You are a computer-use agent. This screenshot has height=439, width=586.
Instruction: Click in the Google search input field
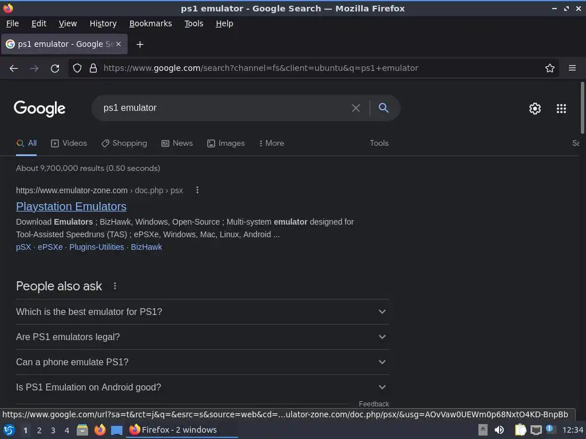pos(224,108)
